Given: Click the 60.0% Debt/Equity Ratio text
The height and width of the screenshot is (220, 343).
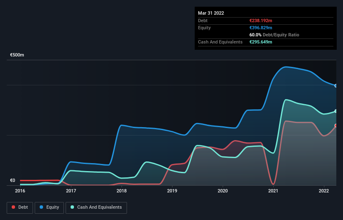Looking at the screenshot, I should [x=274, y=35].
